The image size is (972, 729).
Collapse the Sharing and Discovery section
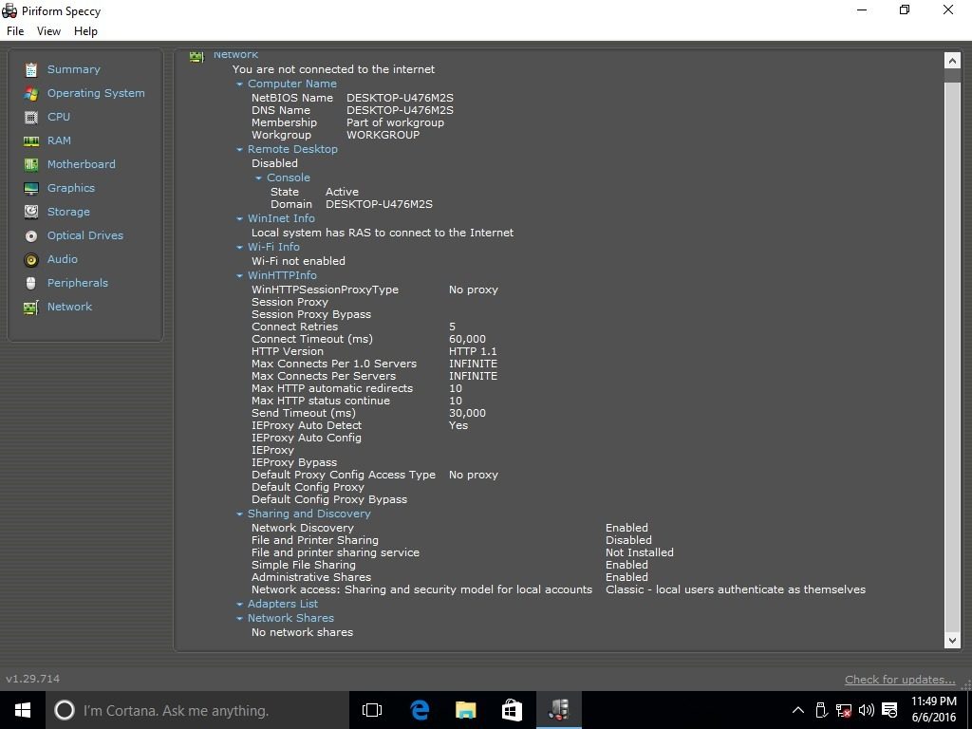pos(240,514)
